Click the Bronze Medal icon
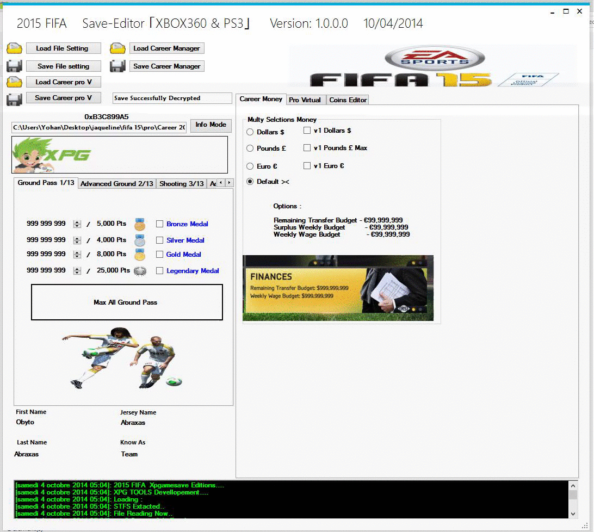Image resolution: width=594 pixels, height=532 pixels. (140, 224)
